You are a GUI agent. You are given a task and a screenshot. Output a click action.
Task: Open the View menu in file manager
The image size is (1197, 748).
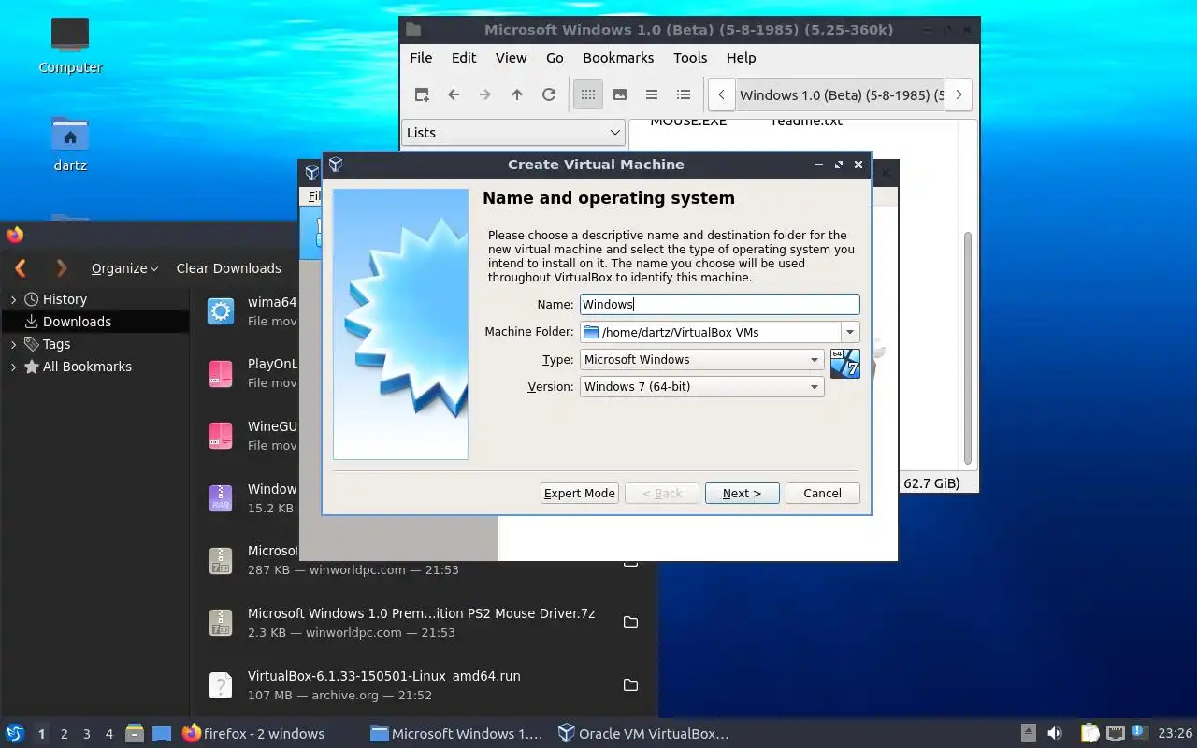(x=511, y=58)
